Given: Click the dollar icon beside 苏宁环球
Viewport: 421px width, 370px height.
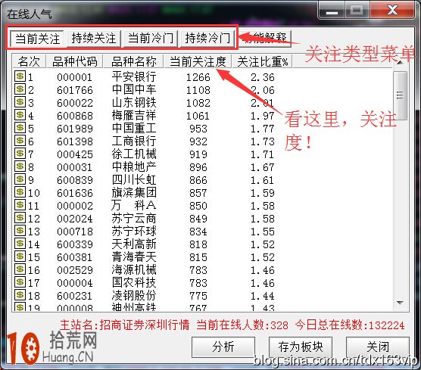Looking at the screenshot, I should point(20,231).
